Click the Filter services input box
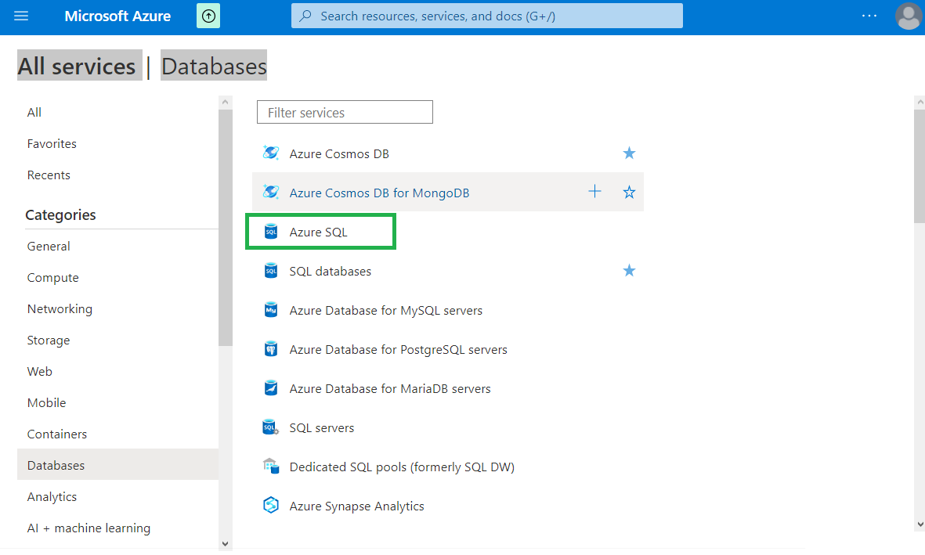 (x=345, y=113)
